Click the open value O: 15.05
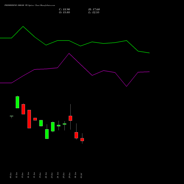 pyautogui.click(x=64, y=13)
